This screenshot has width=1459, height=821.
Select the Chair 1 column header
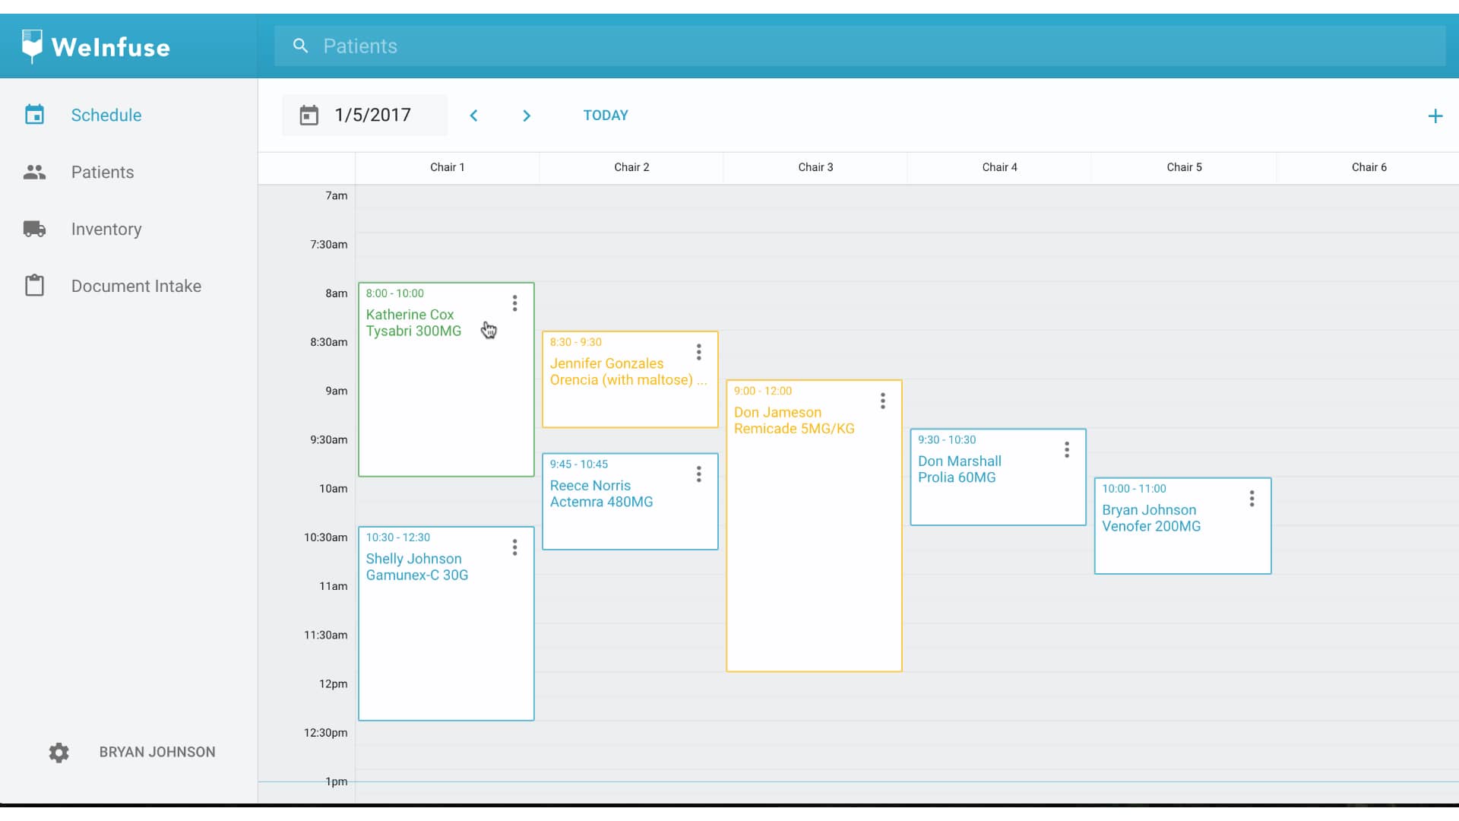447,167
